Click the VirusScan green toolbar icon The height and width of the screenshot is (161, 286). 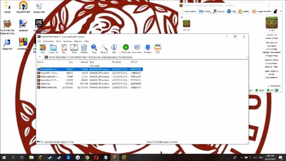coord(126,49)
